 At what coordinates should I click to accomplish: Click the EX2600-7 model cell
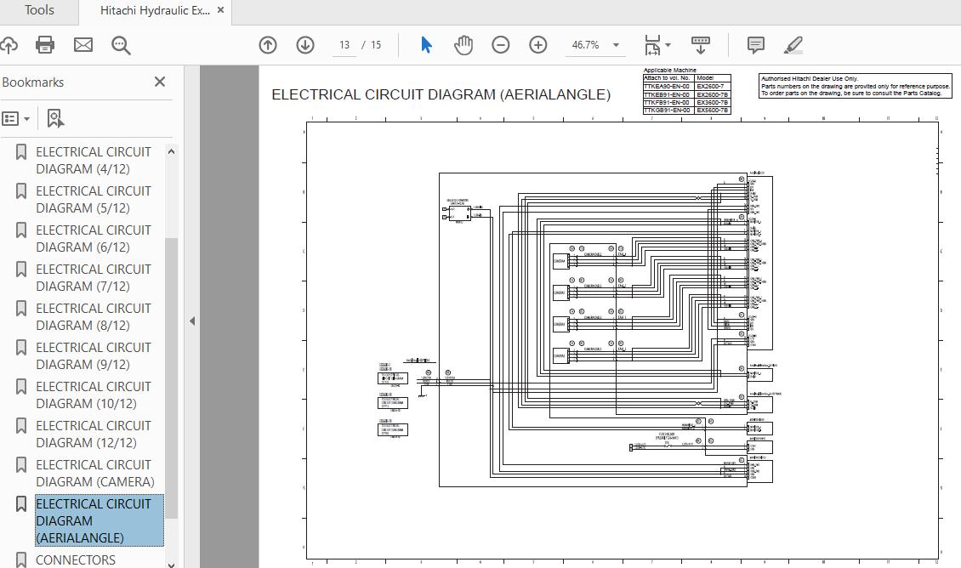712,87
